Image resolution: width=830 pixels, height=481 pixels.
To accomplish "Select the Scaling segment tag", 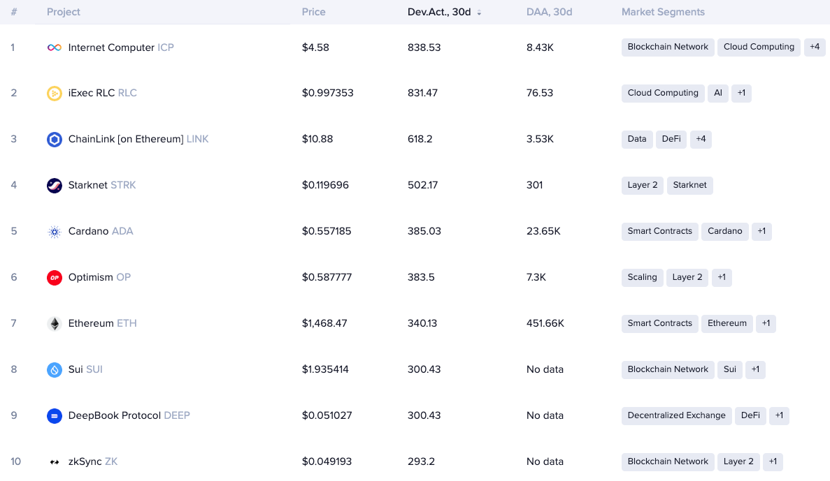I will 642,277.
